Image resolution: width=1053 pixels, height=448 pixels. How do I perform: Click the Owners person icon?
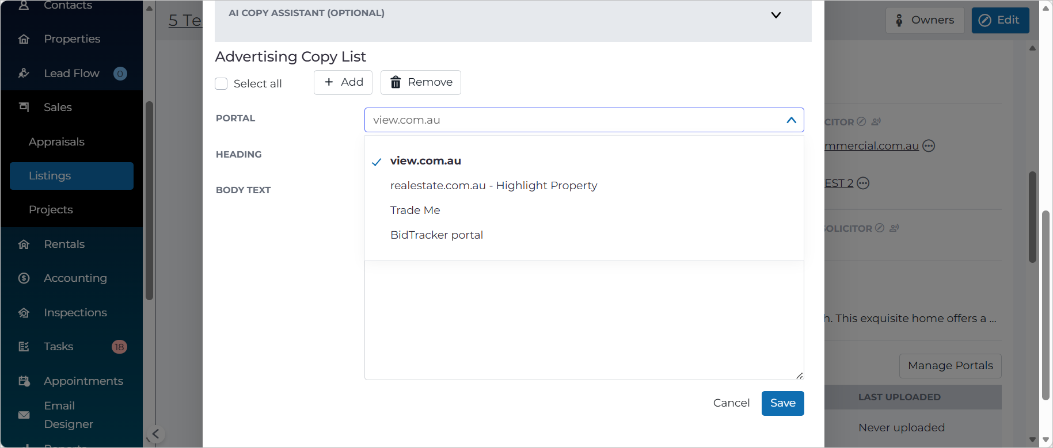point(899,21)
